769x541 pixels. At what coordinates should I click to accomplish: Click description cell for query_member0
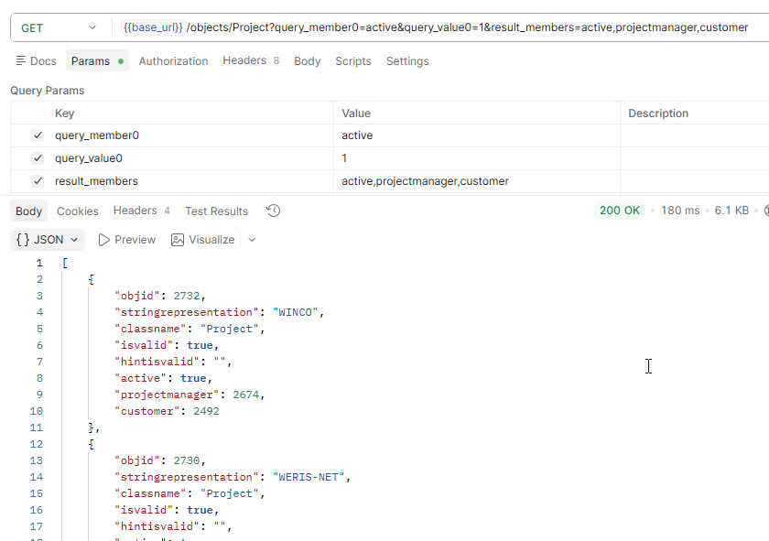[695, 135]
